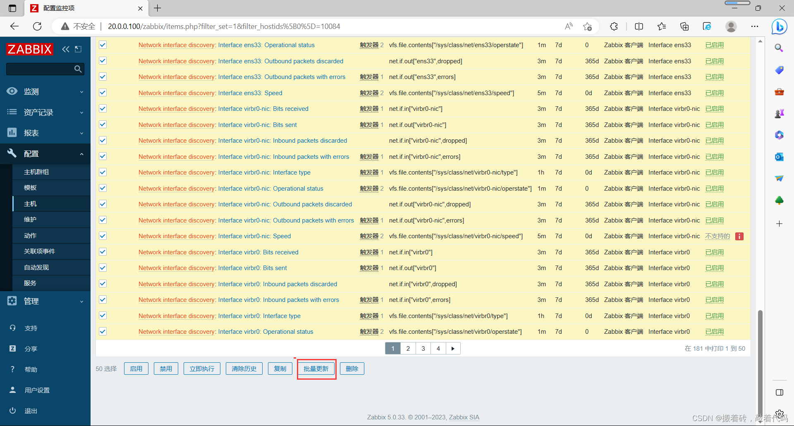The height and width of the screenshot is (426, 794).
Task: Click the 清除历史 button
Action: coord(244,369)
